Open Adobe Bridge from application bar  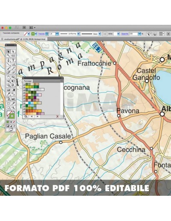[24, 27]
